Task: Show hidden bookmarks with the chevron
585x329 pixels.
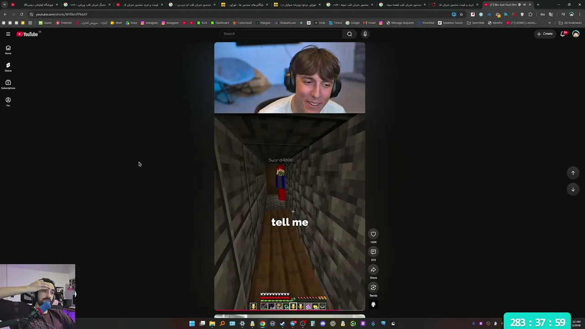Action: [x=550, y=23]
